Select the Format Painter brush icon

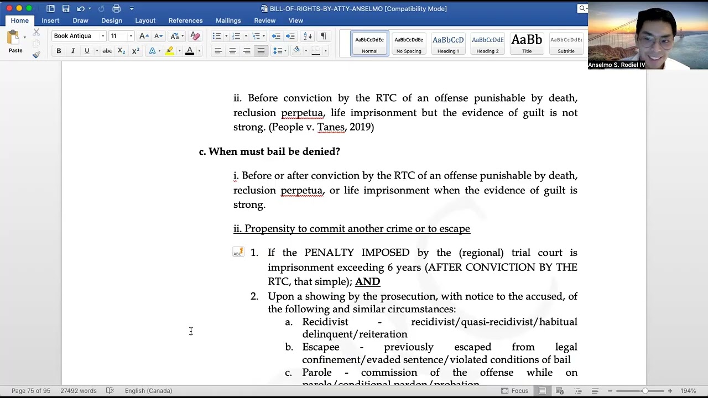[37, 54]
